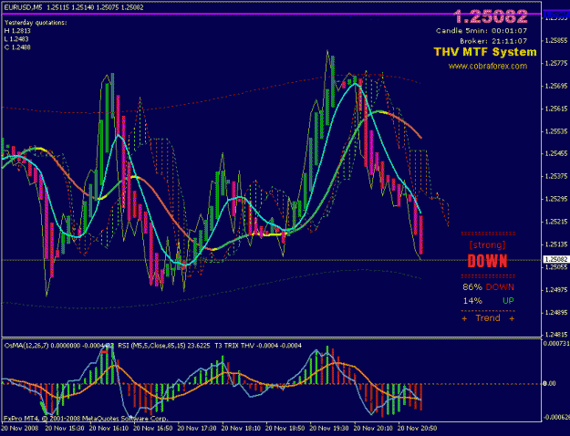The height and width of the screenshot is (436, 570).
Task: Click the large pink 1.25082 price display
Action: click(x=491, y=16)
